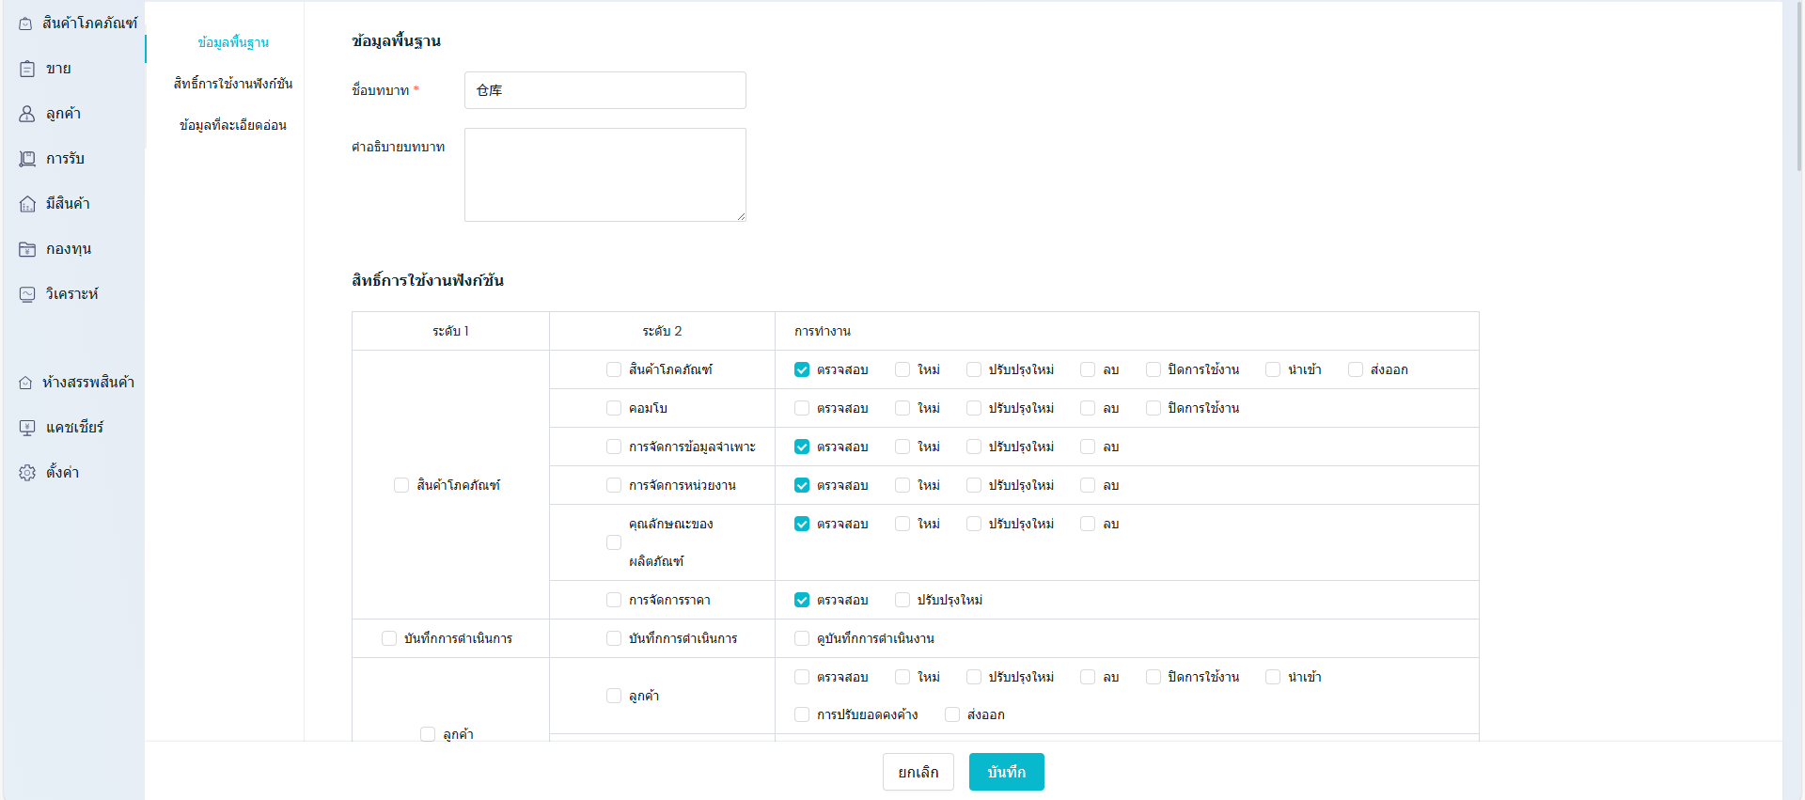Switch to สิทธิ์การใช้งานฟังก์ชัน section tab
Viewport: 1805px width, 800px height.
tap(232, 84)
